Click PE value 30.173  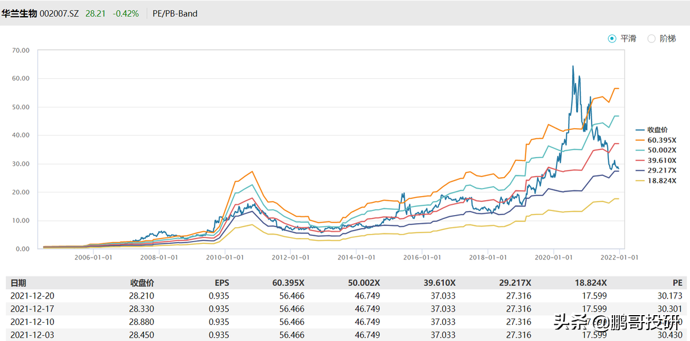tap(671, 296)
